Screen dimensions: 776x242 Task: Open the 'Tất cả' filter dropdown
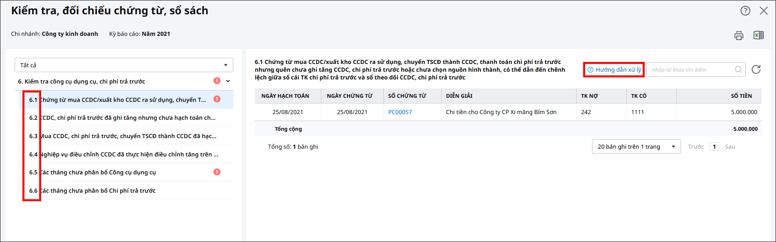click(x=124, y=65)
